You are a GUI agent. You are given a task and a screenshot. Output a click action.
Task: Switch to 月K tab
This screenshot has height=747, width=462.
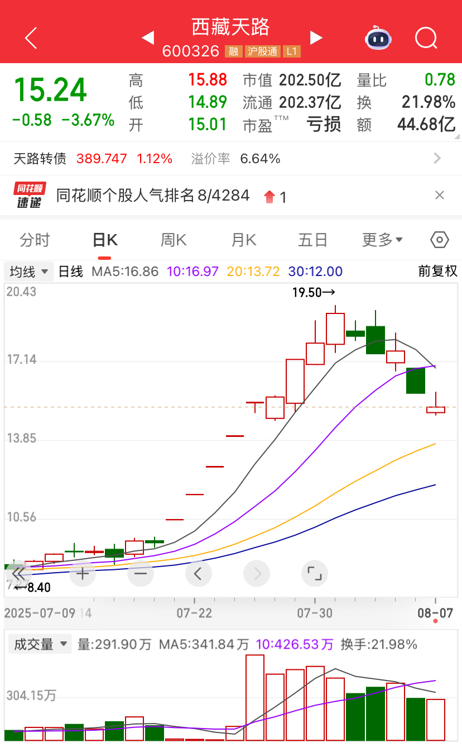click(243, 240)
